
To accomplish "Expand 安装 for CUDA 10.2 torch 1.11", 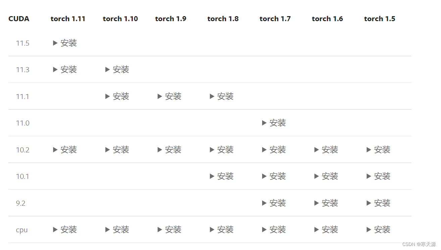I will pyautogui.click(x=65, y=150).
